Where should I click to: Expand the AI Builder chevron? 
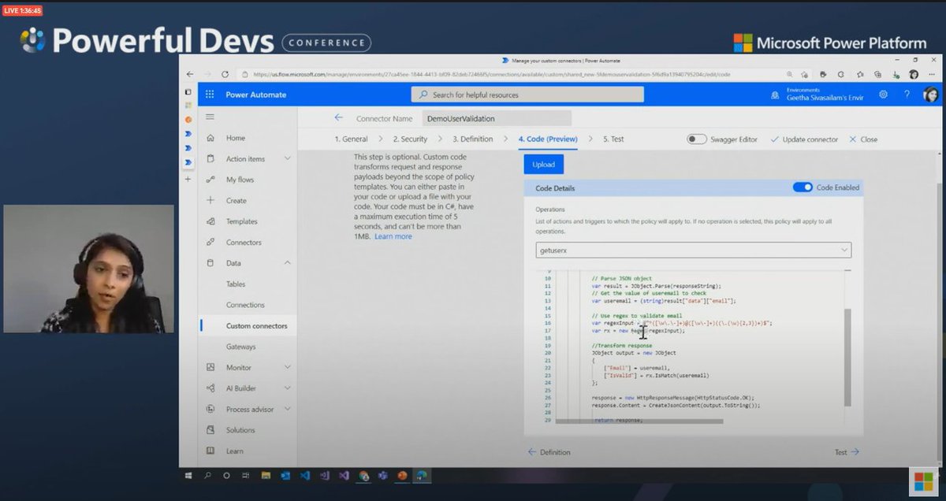click(x=287, y=388)
